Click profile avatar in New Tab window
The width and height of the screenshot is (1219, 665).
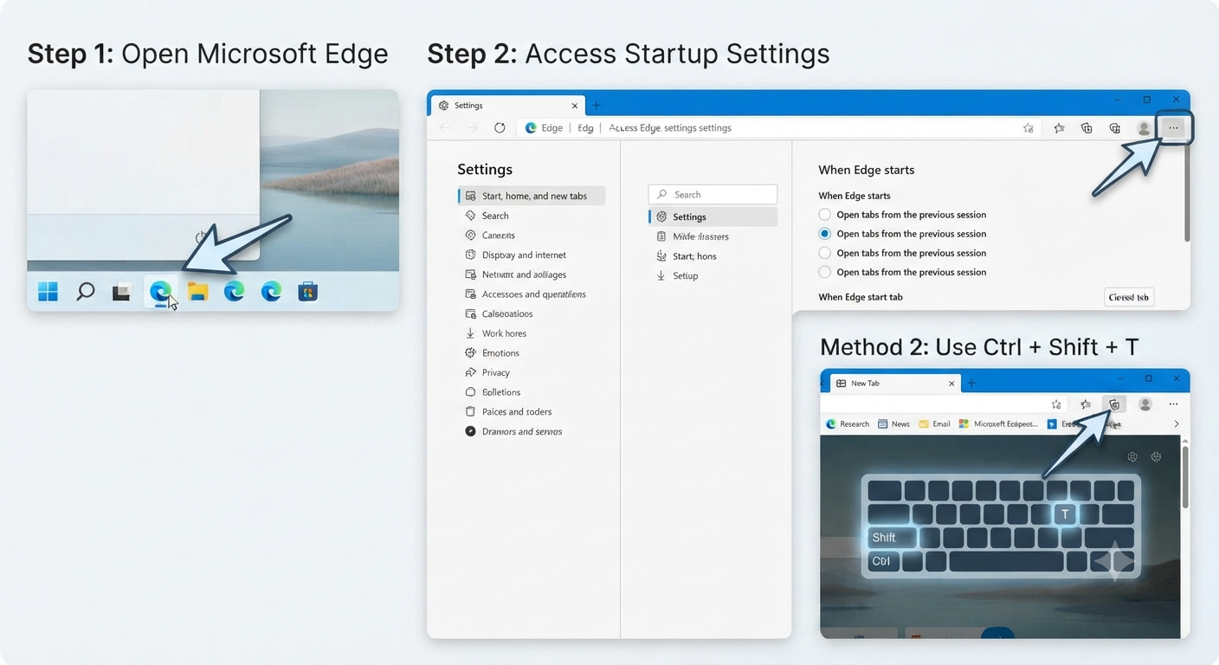coord(1145,404)
